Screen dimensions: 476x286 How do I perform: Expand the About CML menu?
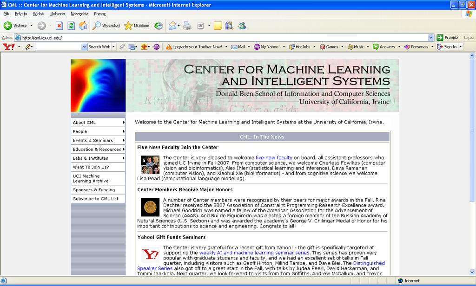tap(98, 123)
